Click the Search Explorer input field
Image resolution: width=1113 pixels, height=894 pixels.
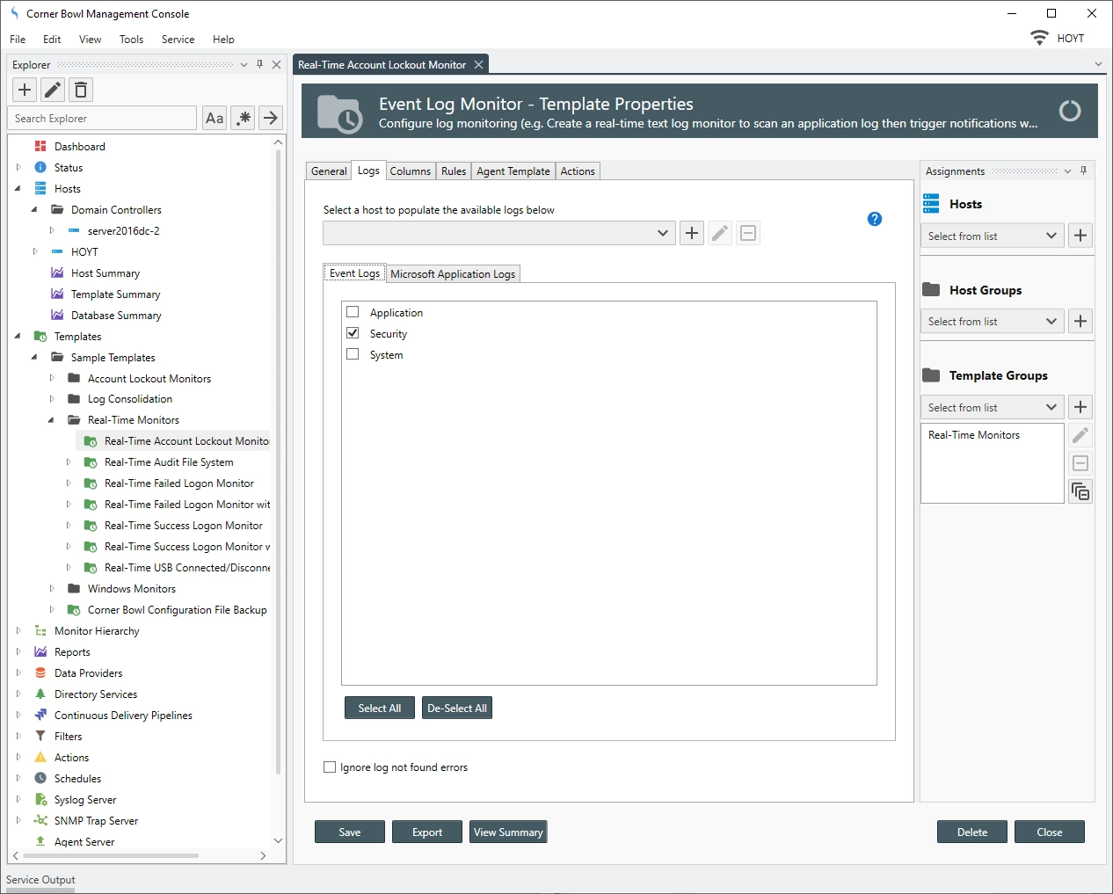pos(102,119)
